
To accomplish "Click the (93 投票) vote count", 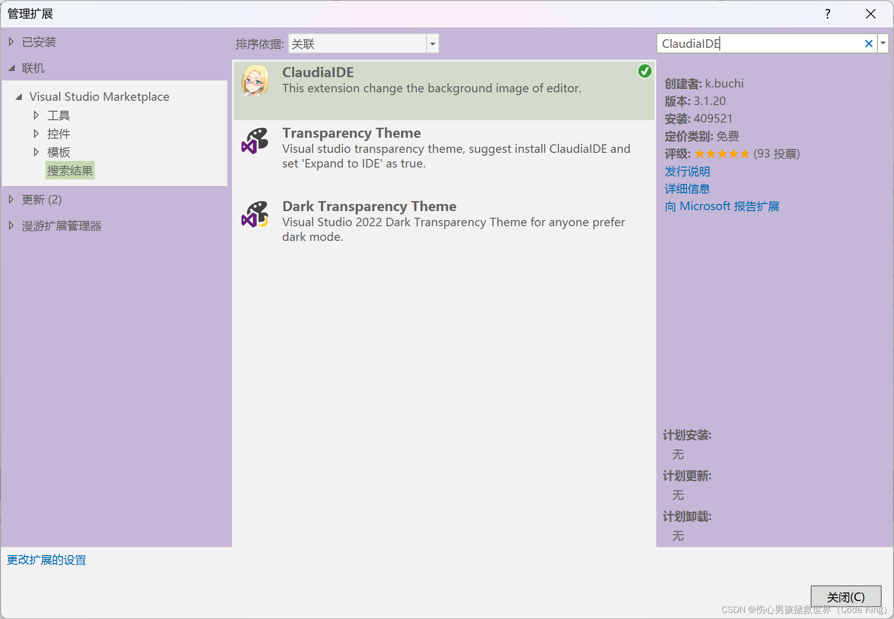I will tap(777, 154).
